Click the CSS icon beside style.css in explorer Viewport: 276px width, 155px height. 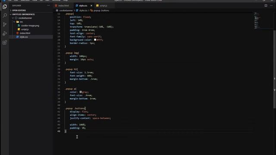[x=17, y=37]
